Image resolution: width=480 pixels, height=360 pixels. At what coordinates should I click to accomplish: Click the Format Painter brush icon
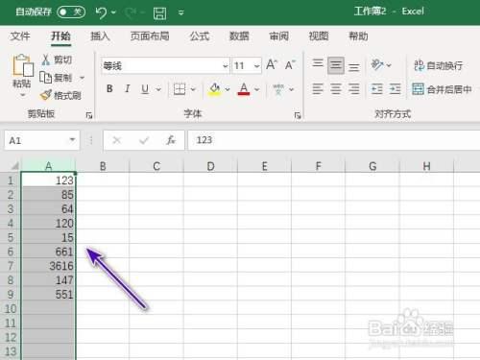click(x=46, y=95)
